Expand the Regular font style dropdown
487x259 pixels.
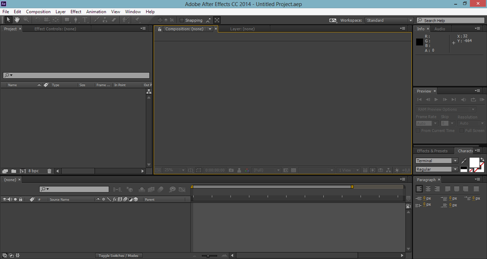pos(455,169)
